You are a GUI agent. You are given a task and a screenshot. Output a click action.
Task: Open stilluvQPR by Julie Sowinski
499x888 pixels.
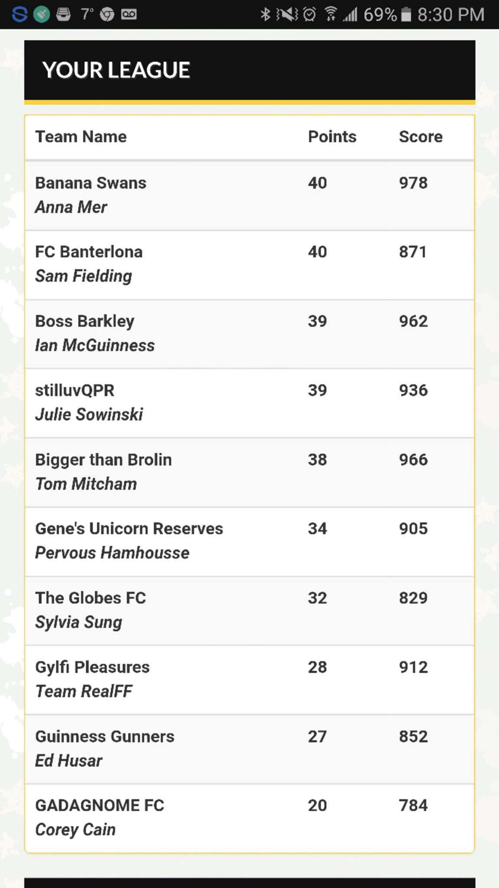[249, 403]
